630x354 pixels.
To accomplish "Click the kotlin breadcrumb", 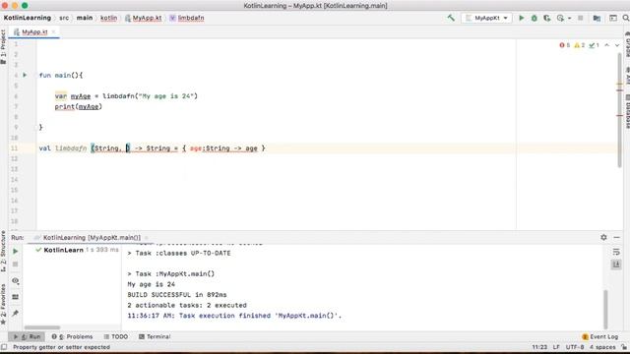I will point(108,18).
